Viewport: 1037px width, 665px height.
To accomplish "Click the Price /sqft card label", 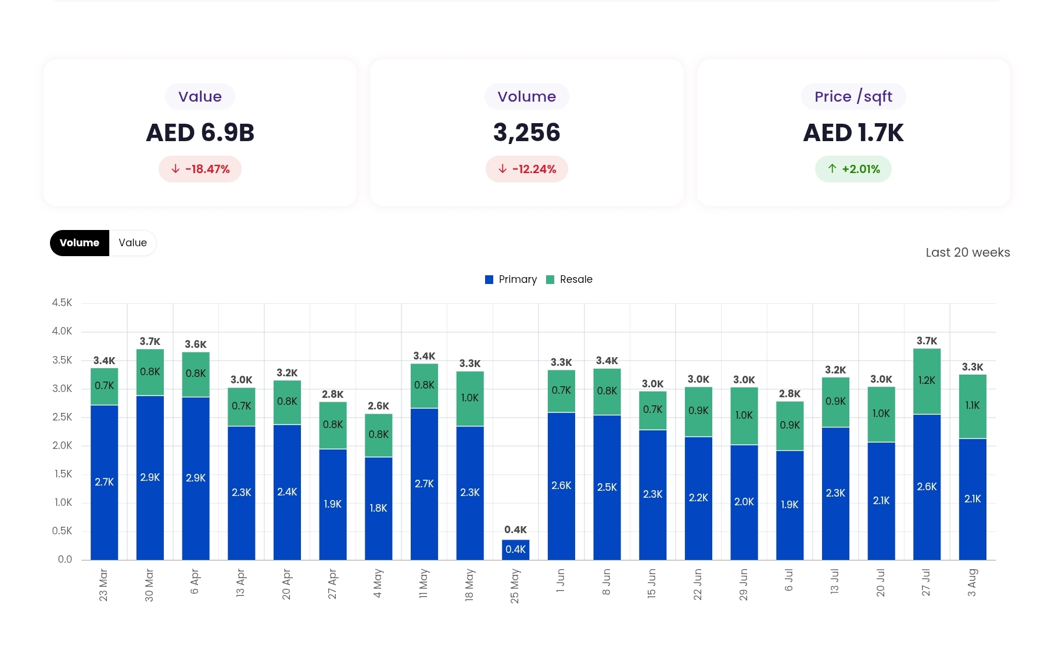I will [853, 96].
